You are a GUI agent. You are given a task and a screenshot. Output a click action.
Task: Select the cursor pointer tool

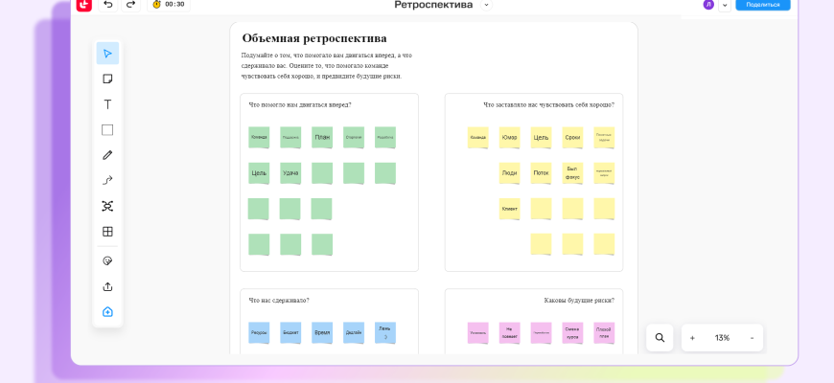tap(107, 54)
